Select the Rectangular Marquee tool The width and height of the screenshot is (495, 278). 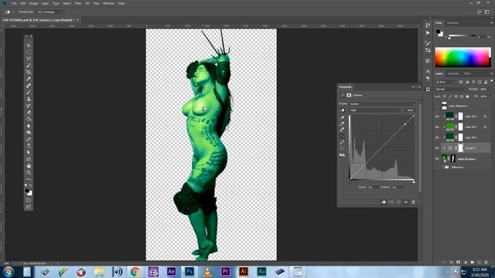coord(29,52)
